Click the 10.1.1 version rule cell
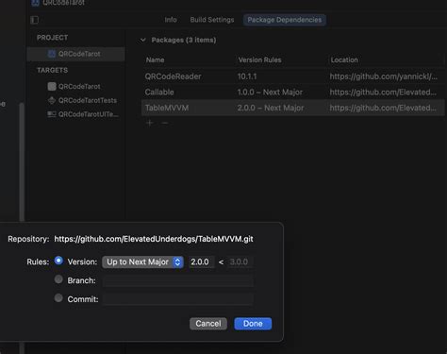The image size is (447, 354). coord(247,76)
